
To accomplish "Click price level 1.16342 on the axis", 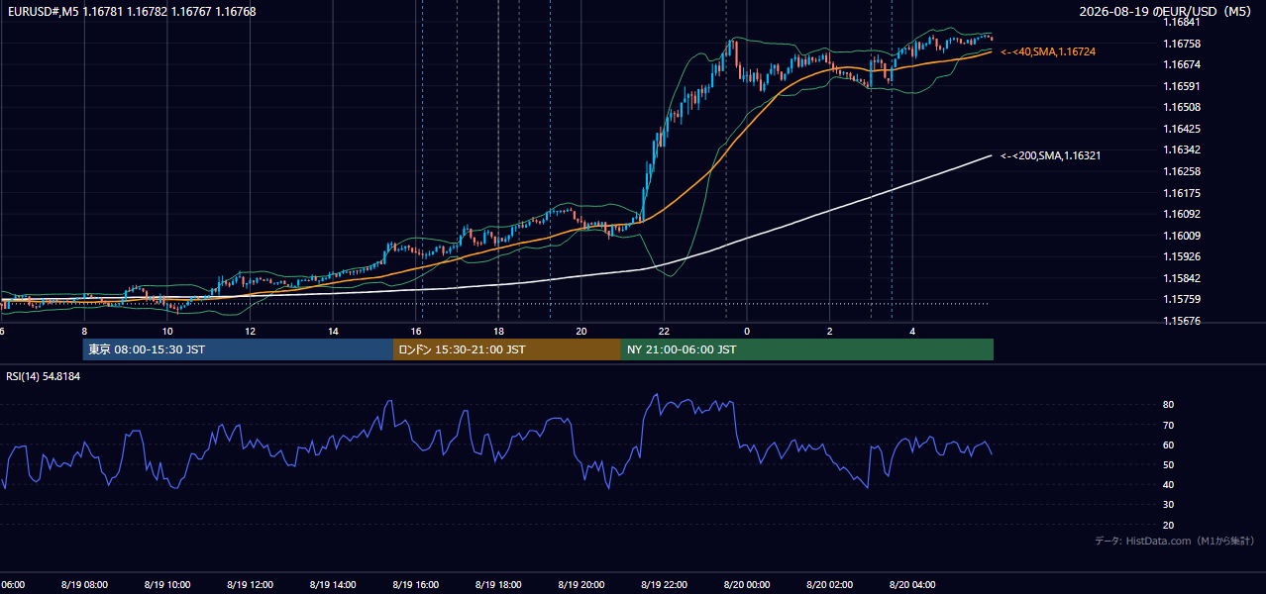I will (1181, 149).
